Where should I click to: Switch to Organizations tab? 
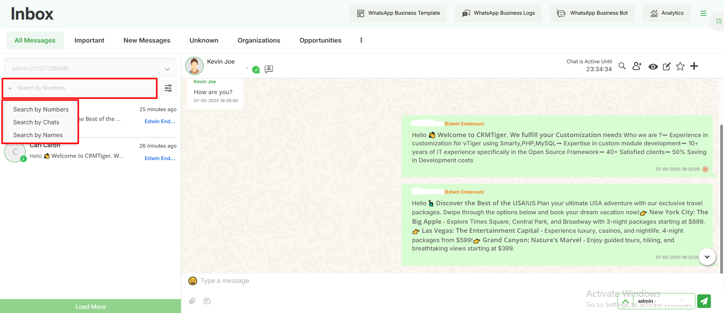[259, 40]
